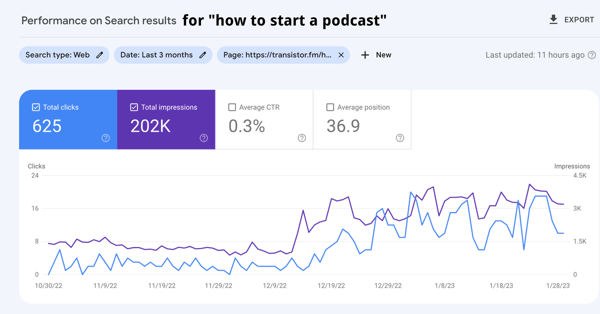
Task: Click the export download icon
Action: [553, 20]
